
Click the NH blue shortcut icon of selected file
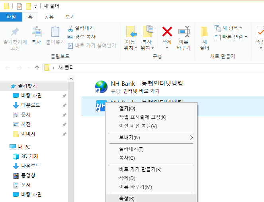pyautogui.click(x=101, y=106)
